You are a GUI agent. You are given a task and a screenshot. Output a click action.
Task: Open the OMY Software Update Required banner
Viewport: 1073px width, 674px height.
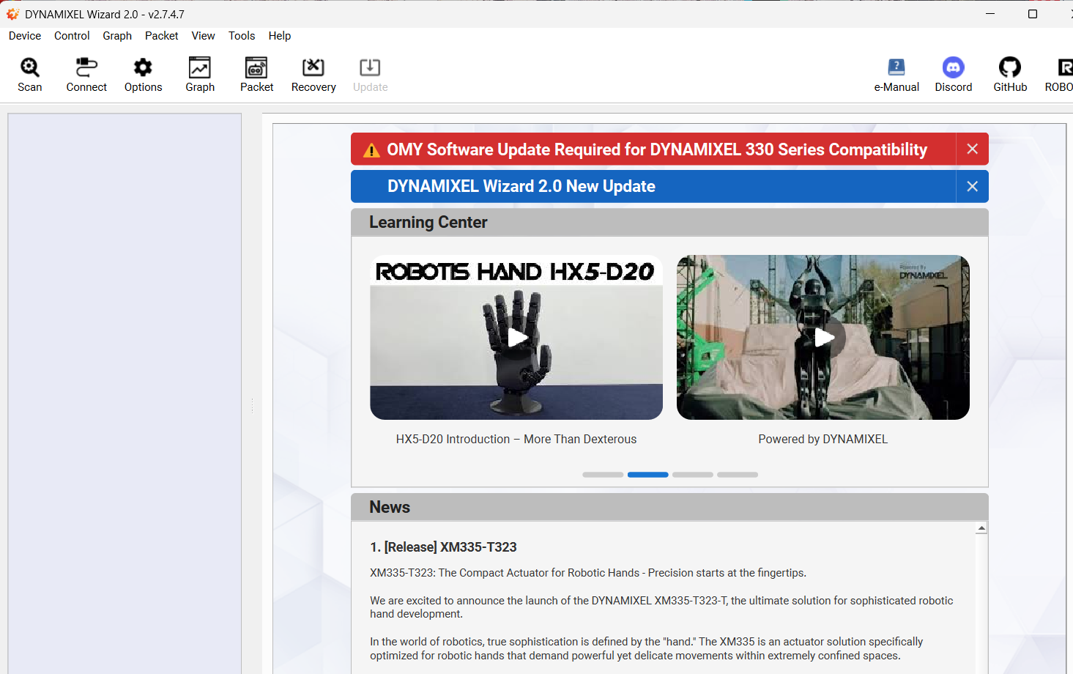[x=653, y=149]
